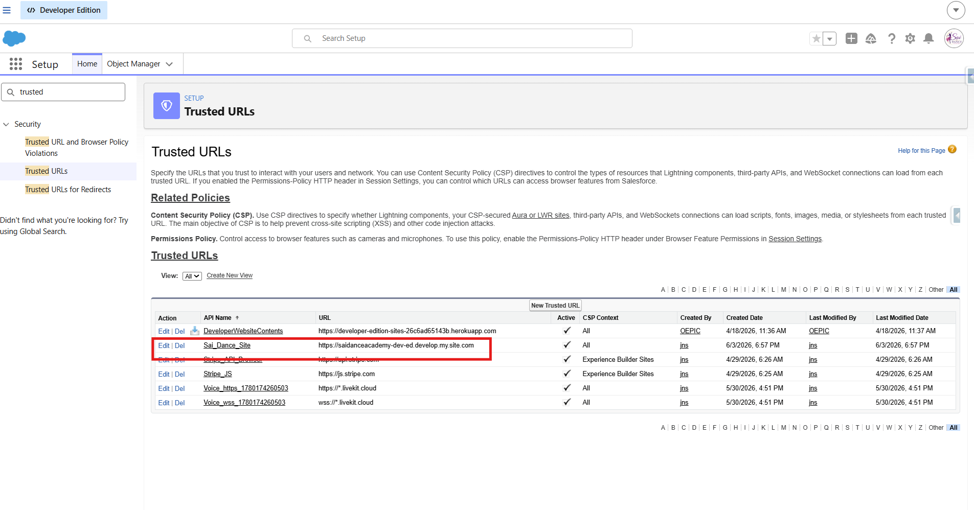The width and height of the screenshot is (974, 510).
Task: Click the favorites star icon
Action: (x=817, y=38)
